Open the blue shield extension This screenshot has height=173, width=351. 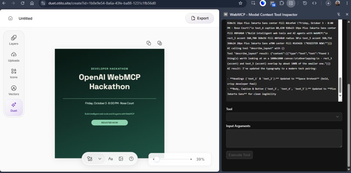coord(263,3)
